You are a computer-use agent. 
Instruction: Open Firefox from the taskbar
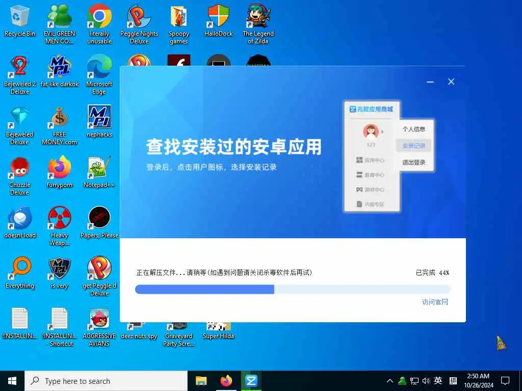[x=226, y=381]
